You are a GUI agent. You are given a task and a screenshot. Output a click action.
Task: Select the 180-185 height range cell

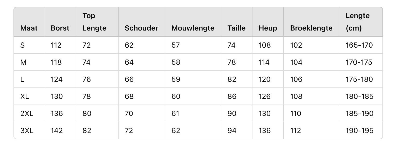pos(359,96)
